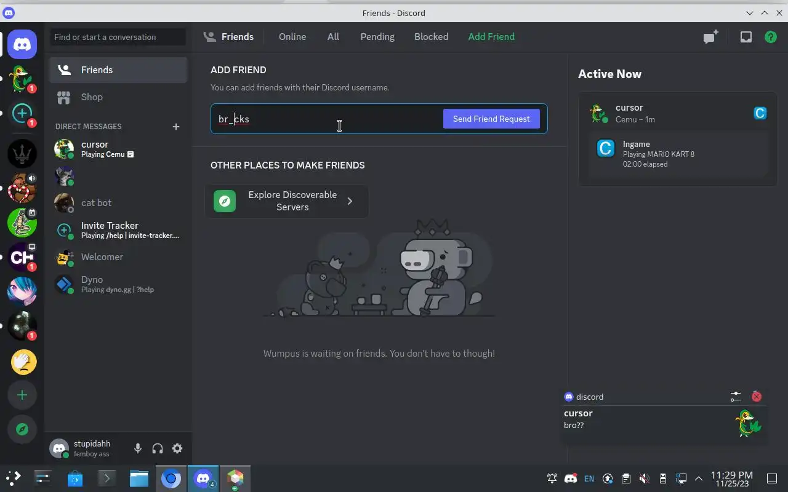Switch to the Blocked tab
Viewport: 788px width, 492px height.
[431, 37]
